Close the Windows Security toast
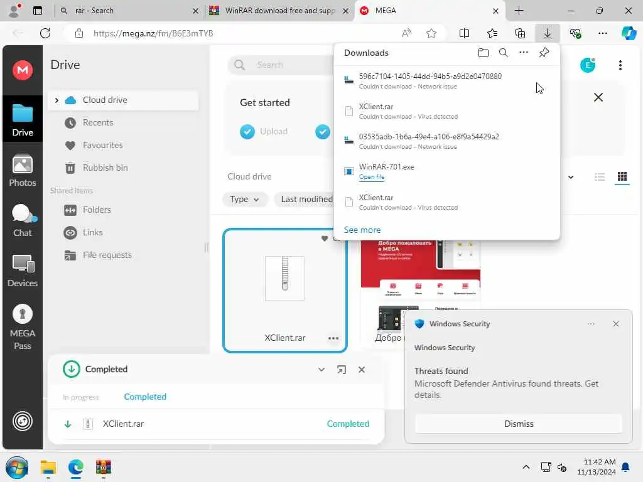Image resolution: width=643 pixels, height=482 pixels. coord(616,324)
